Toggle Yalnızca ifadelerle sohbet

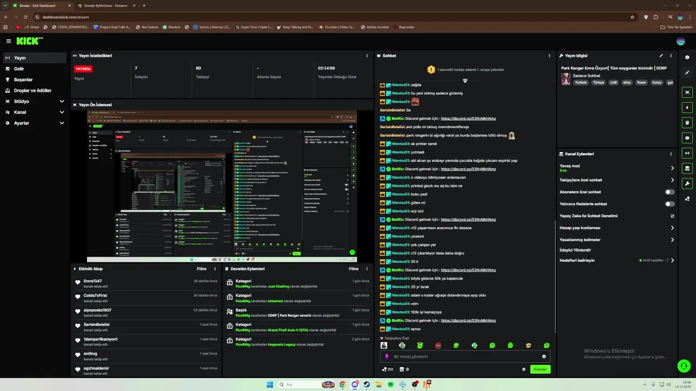(670, 204)
